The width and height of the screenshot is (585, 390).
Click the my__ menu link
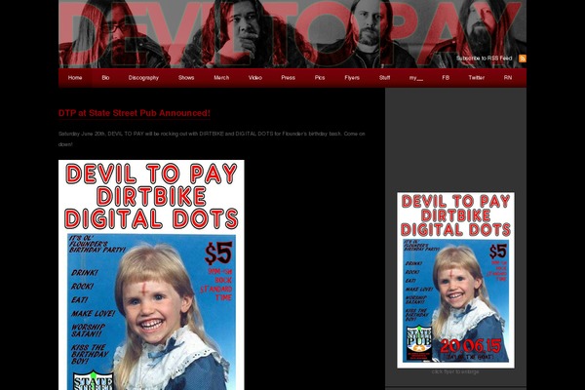416,78
